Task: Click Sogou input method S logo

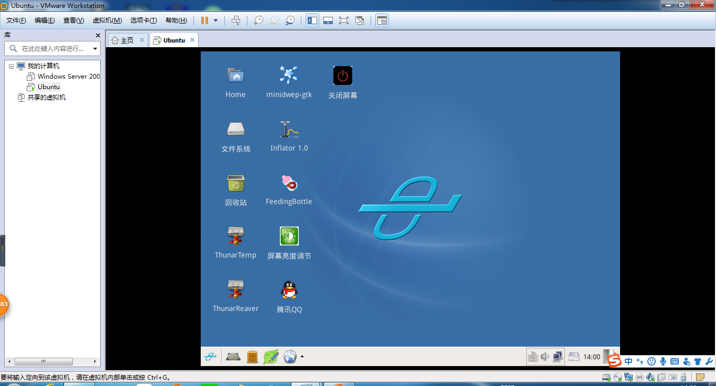Action: click(614, 361)
